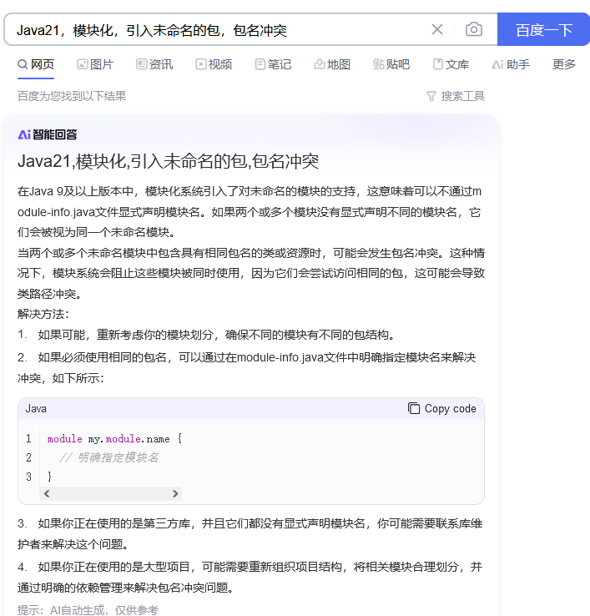Go to the 视频 tab
The width and height of the screenshot is (590, 616).
coord(214,64)
